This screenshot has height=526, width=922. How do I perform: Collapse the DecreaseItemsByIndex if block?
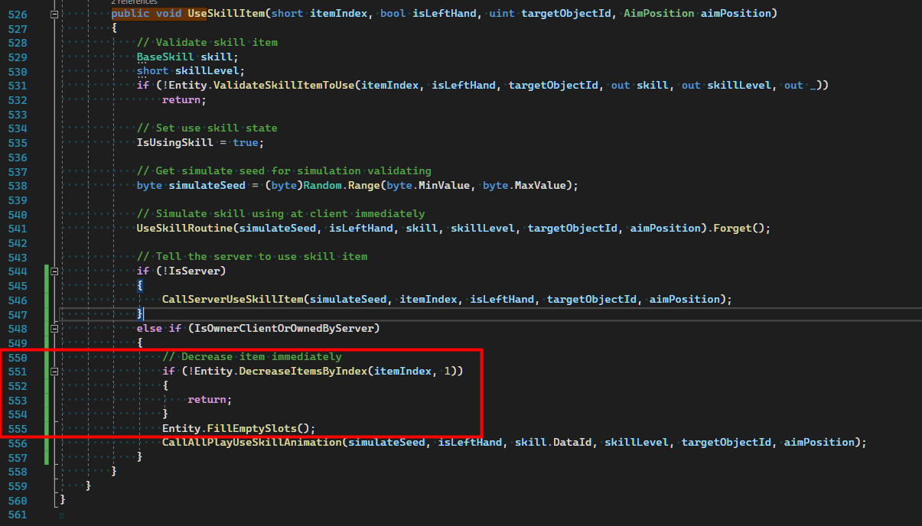[54, 371]
